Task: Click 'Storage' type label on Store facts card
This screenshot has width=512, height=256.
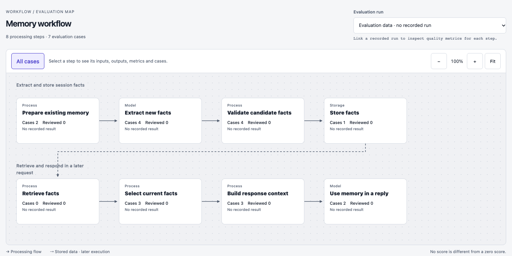Action: coord(337,105)
